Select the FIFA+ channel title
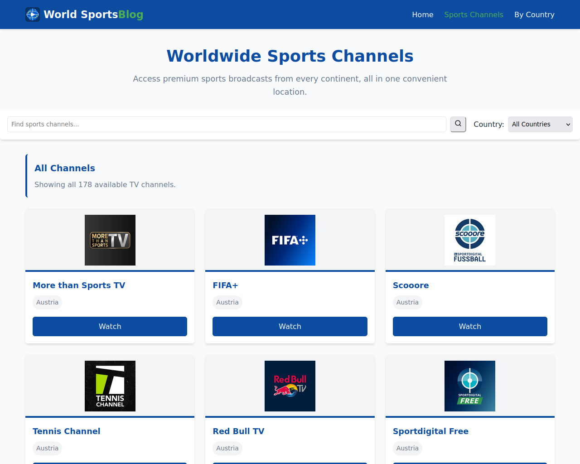580x464 pixels. tap(225, 285)
